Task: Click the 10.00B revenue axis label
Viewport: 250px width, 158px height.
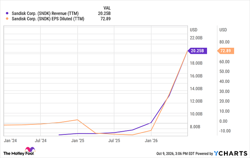Action: click(196, 114)
